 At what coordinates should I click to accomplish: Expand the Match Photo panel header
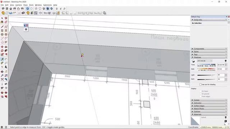pyautogui.click(x=209, y=109)
